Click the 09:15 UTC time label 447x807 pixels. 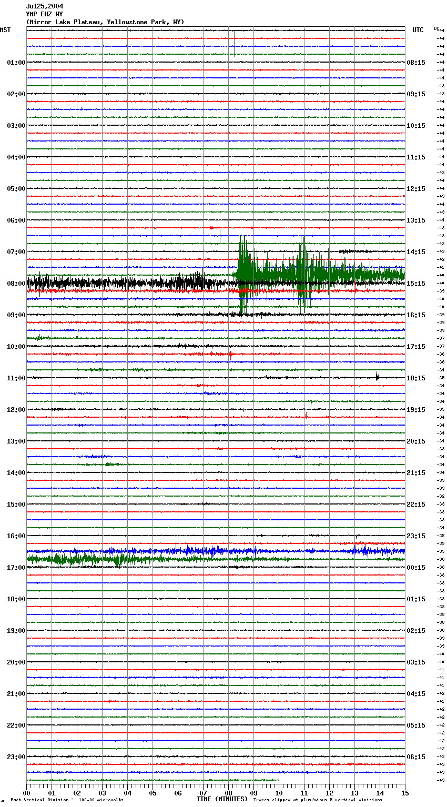coord(416,94)
